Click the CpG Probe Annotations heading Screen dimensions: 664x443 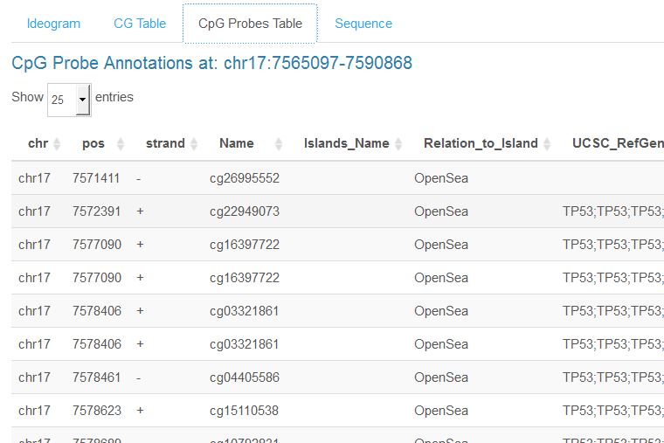point(211,63)
